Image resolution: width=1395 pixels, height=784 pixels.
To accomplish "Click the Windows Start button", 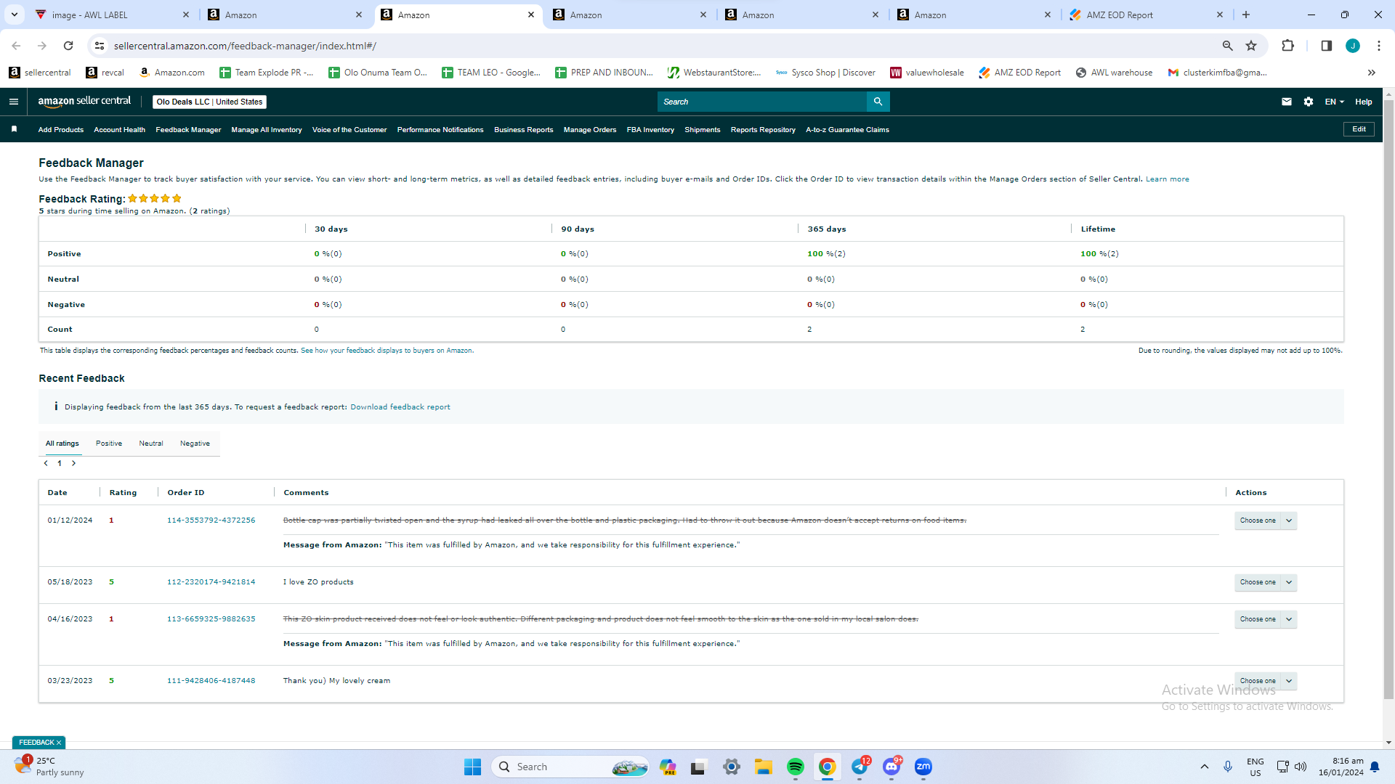I will (472, 767).
